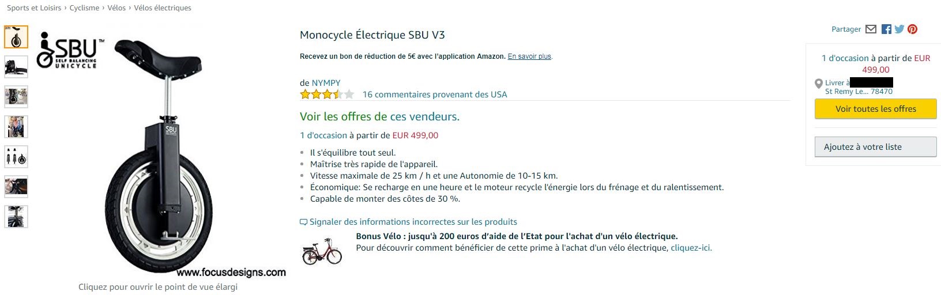This screenshot has height=295, width=941.
Task: Open the Cyclisme breadcrumb category
Action: pos(84,8)
